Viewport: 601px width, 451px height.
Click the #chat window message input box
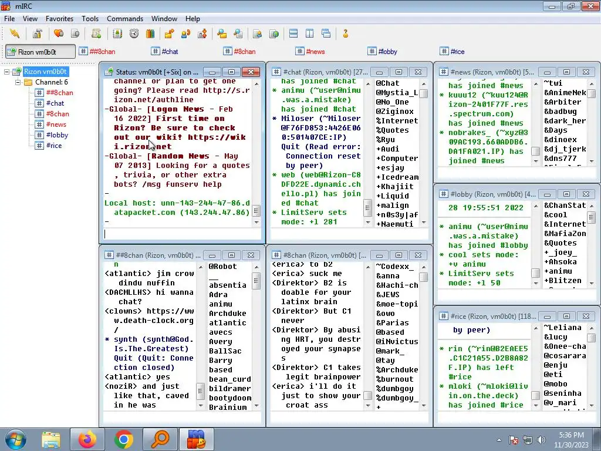[349, 234]
